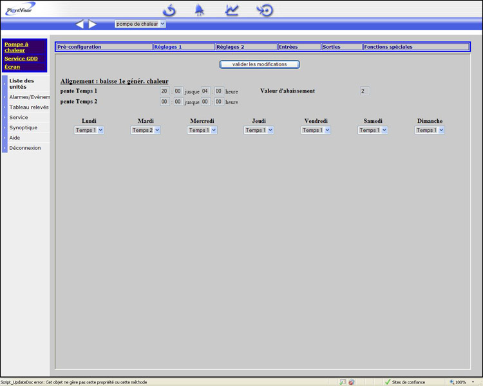Image resolution: width=483 pixels, height=386 pixels.
Task: Select Alarmes/Evènements in the sidebar
Action: (x=29, y=97)
